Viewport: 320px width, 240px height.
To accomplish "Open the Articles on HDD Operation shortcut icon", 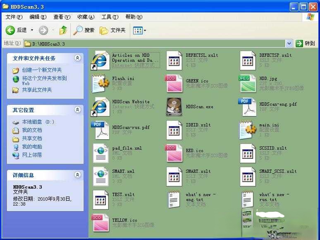I will 100,61.
